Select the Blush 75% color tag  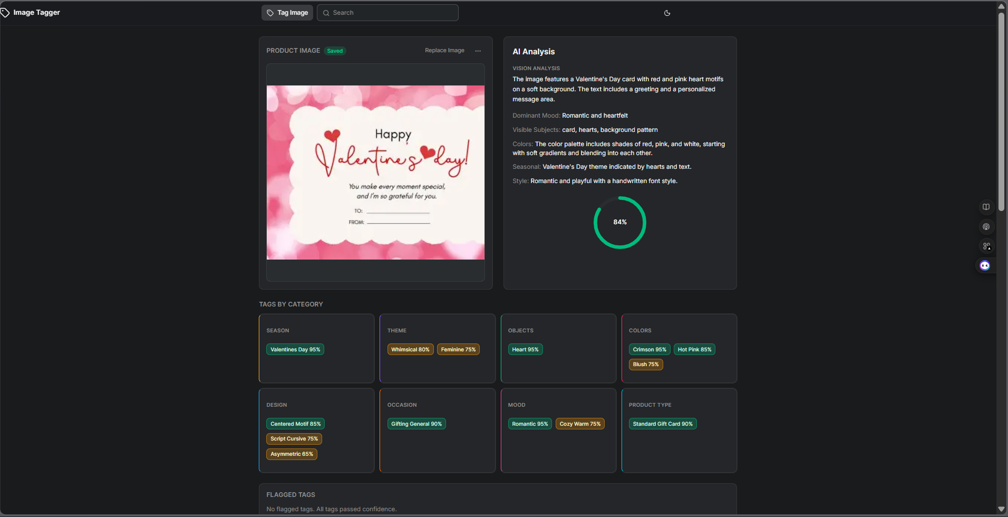point(645,364)
